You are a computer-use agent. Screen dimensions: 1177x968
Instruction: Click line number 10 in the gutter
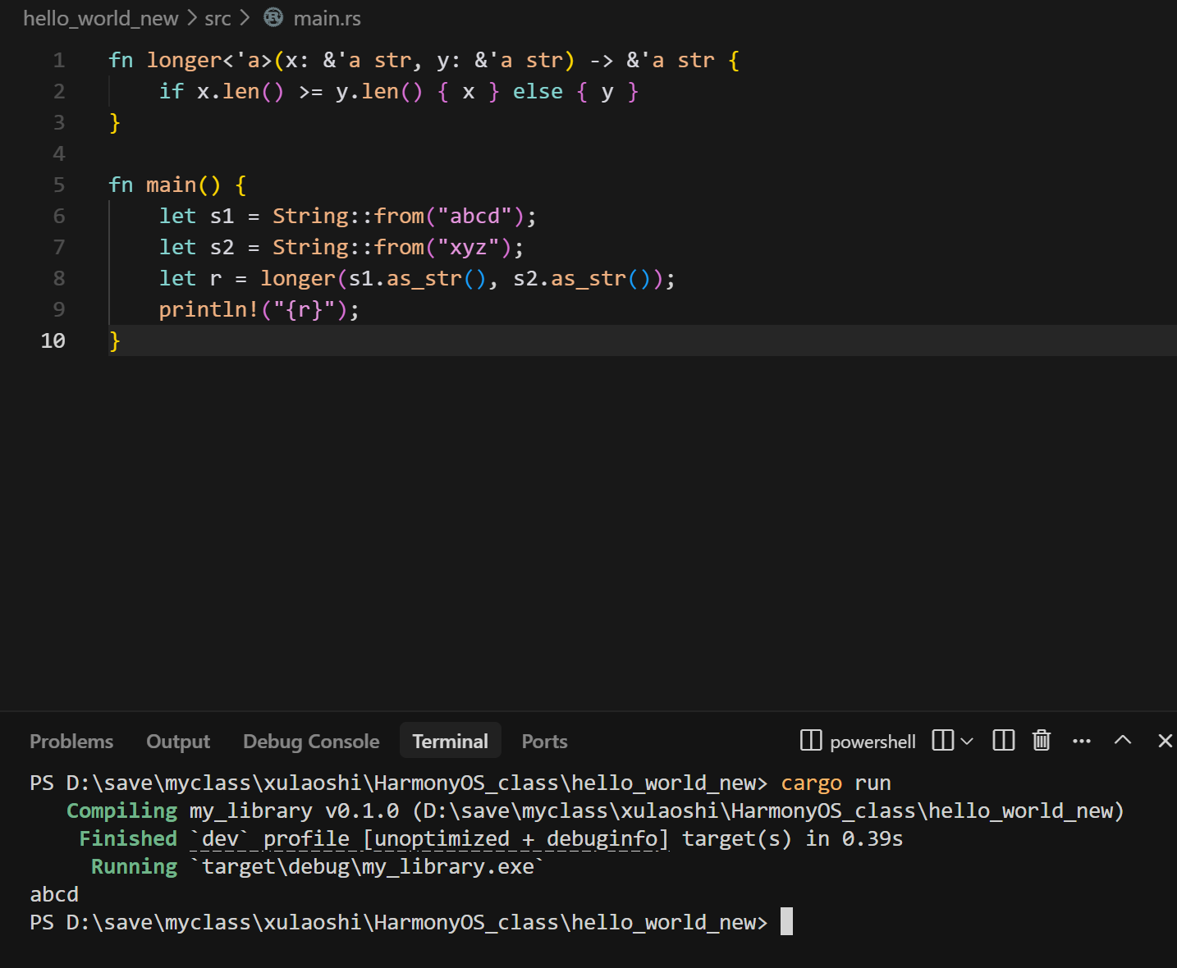(x=53, y=341)
